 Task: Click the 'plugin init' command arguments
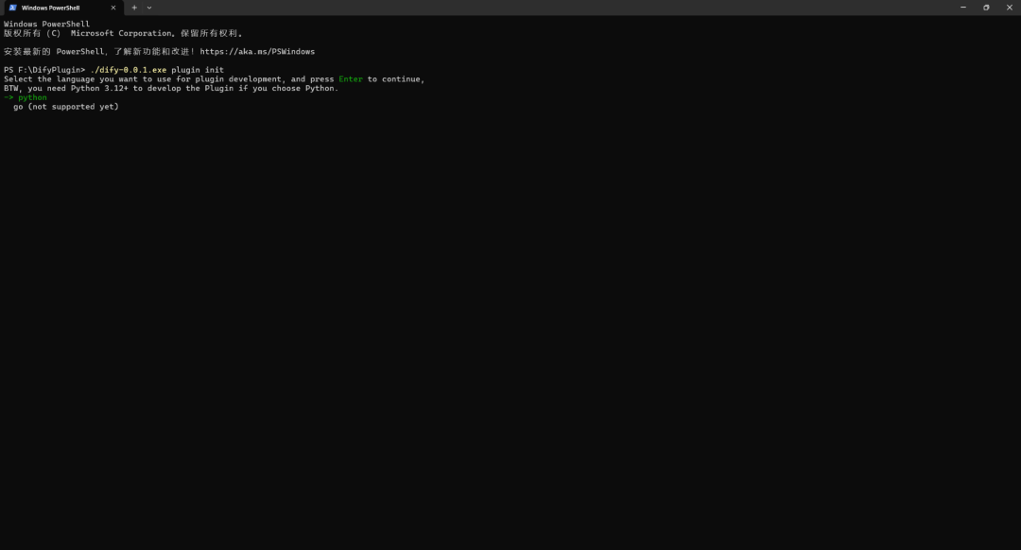tap(198, 70)
